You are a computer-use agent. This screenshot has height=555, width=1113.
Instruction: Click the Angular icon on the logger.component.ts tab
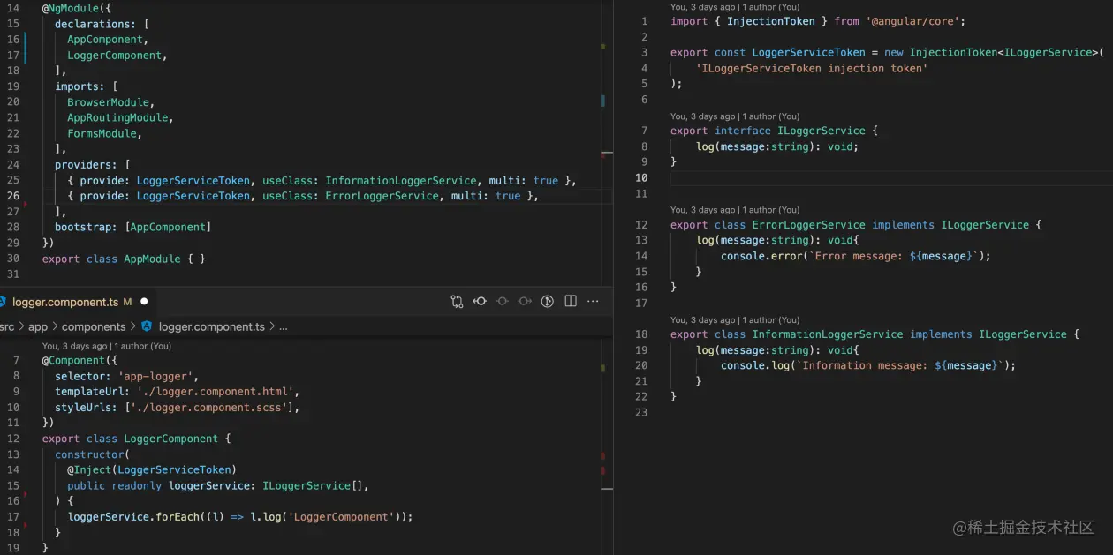click(4, 301)
